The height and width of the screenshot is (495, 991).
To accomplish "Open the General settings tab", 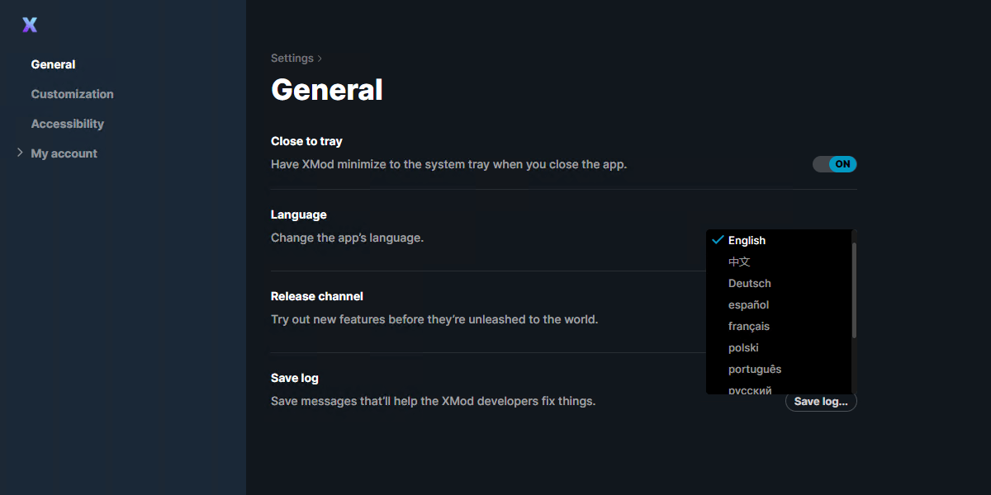I will [53, 64].
